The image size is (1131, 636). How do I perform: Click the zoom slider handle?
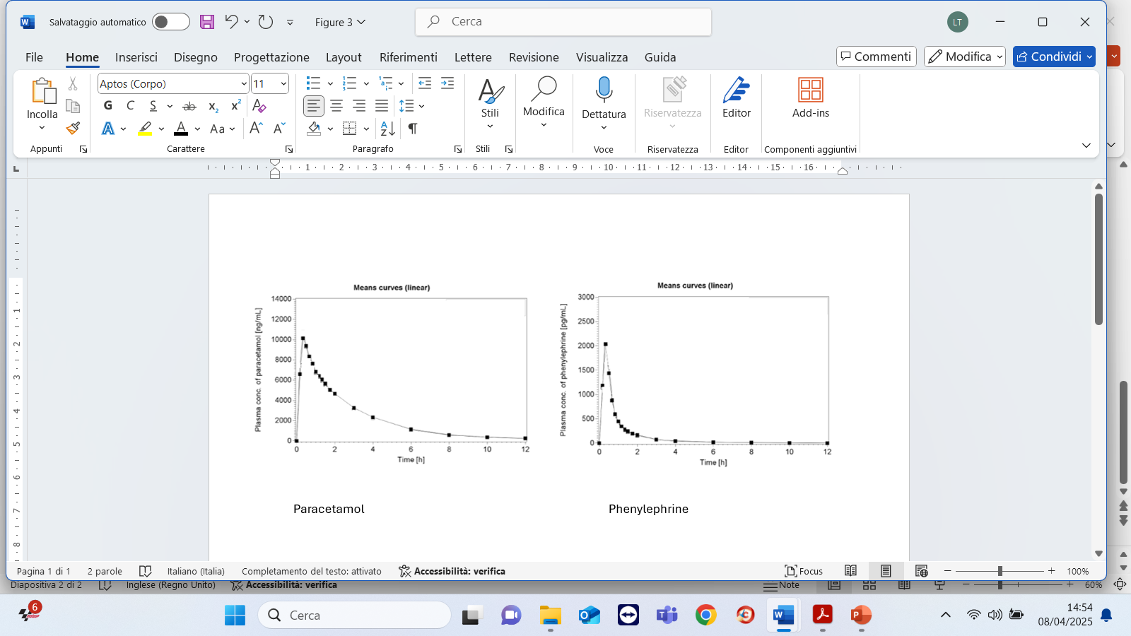(1000, 571)
